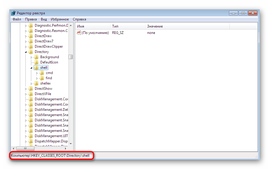Expand the shellex key
Image resolution: width=269 pixels, height=169 pixels.
[31, 83]
